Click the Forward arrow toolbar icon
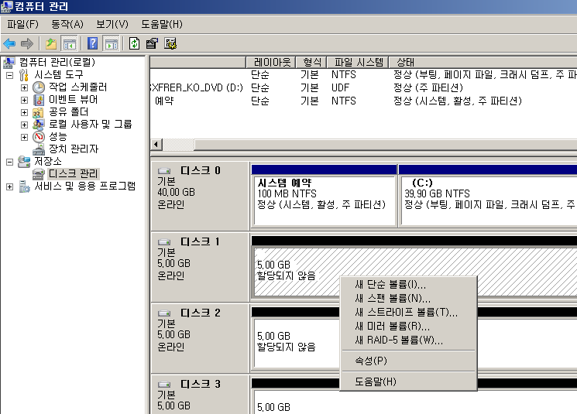577x414 pixels. 27,44
